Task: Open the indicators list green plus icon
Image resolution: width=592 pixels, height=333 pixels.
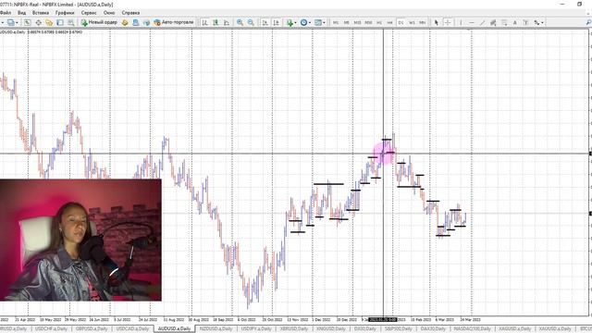Action: (290, 22)
